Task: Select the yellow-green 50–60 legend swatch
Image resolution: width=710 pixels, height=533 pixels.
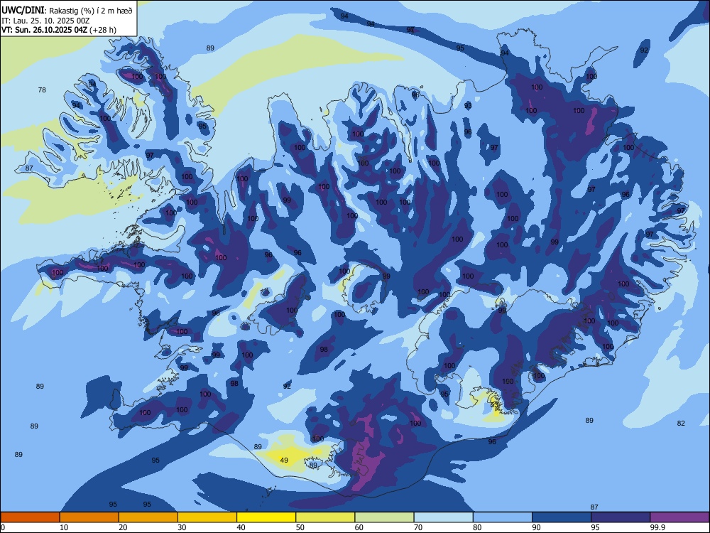Action: coord(325,517)
